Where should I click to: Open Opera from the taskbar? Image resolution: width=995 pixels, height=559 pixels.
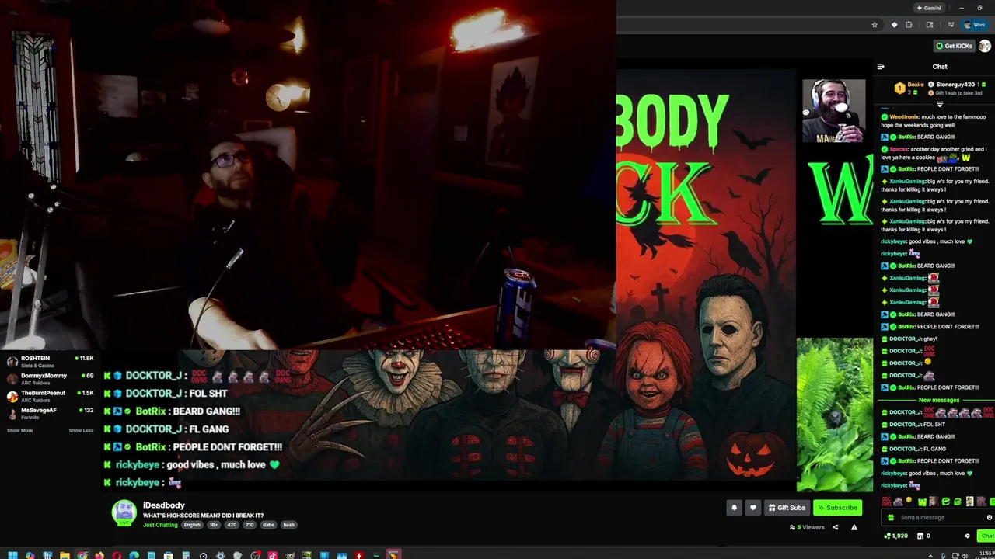click(x=117, y=555)
